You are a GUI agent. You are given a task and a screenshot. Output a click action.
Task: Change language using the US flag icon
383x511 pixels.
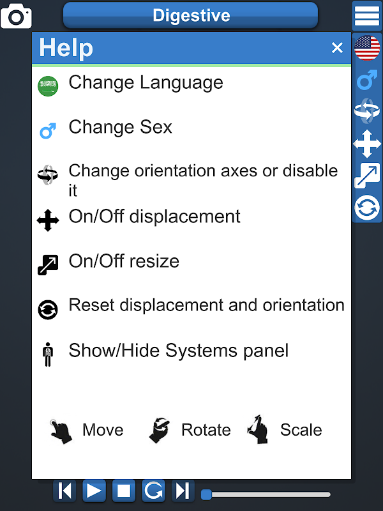(367, 48)
